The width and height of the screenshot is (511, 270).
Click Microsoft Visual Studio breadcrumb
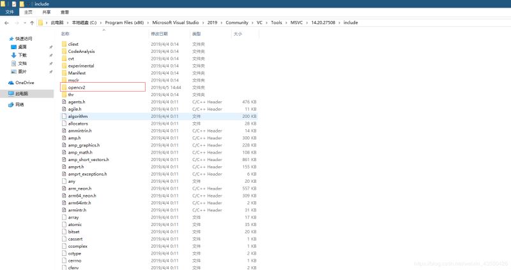175,22
